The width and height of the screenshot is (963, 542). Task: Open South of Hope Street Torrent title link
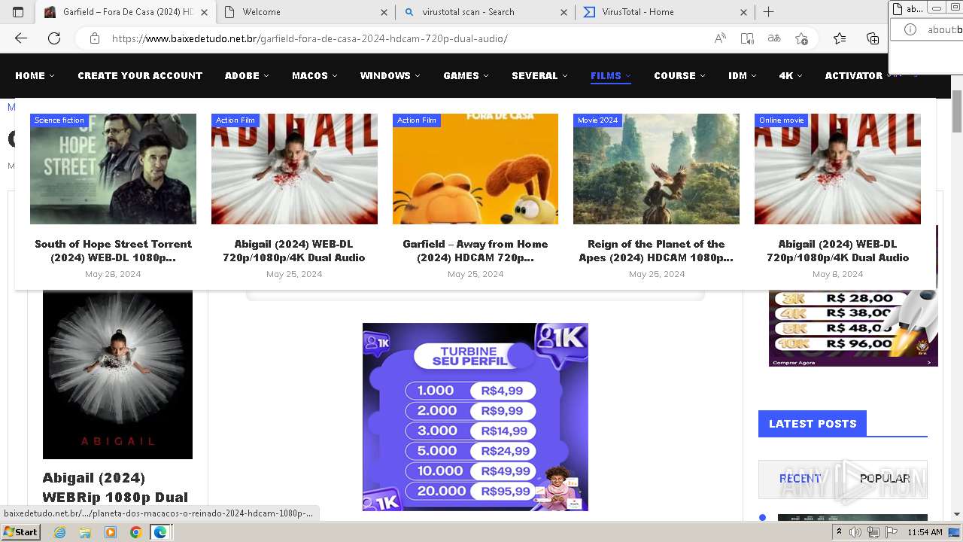point(113,251)
